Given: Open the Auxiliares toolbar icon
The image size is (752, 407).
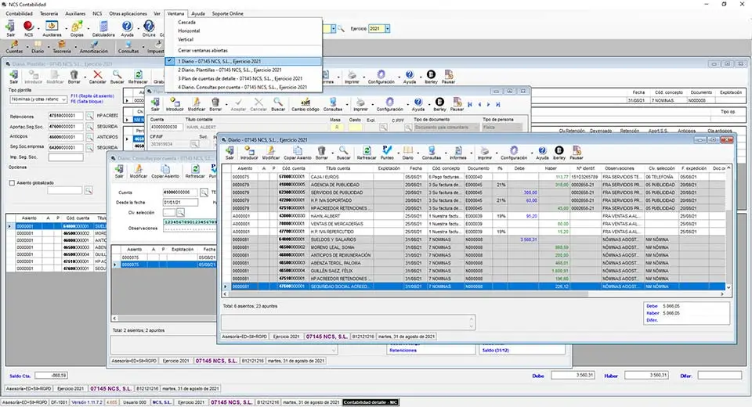Looking at the screenshot, I should [52, 28].
